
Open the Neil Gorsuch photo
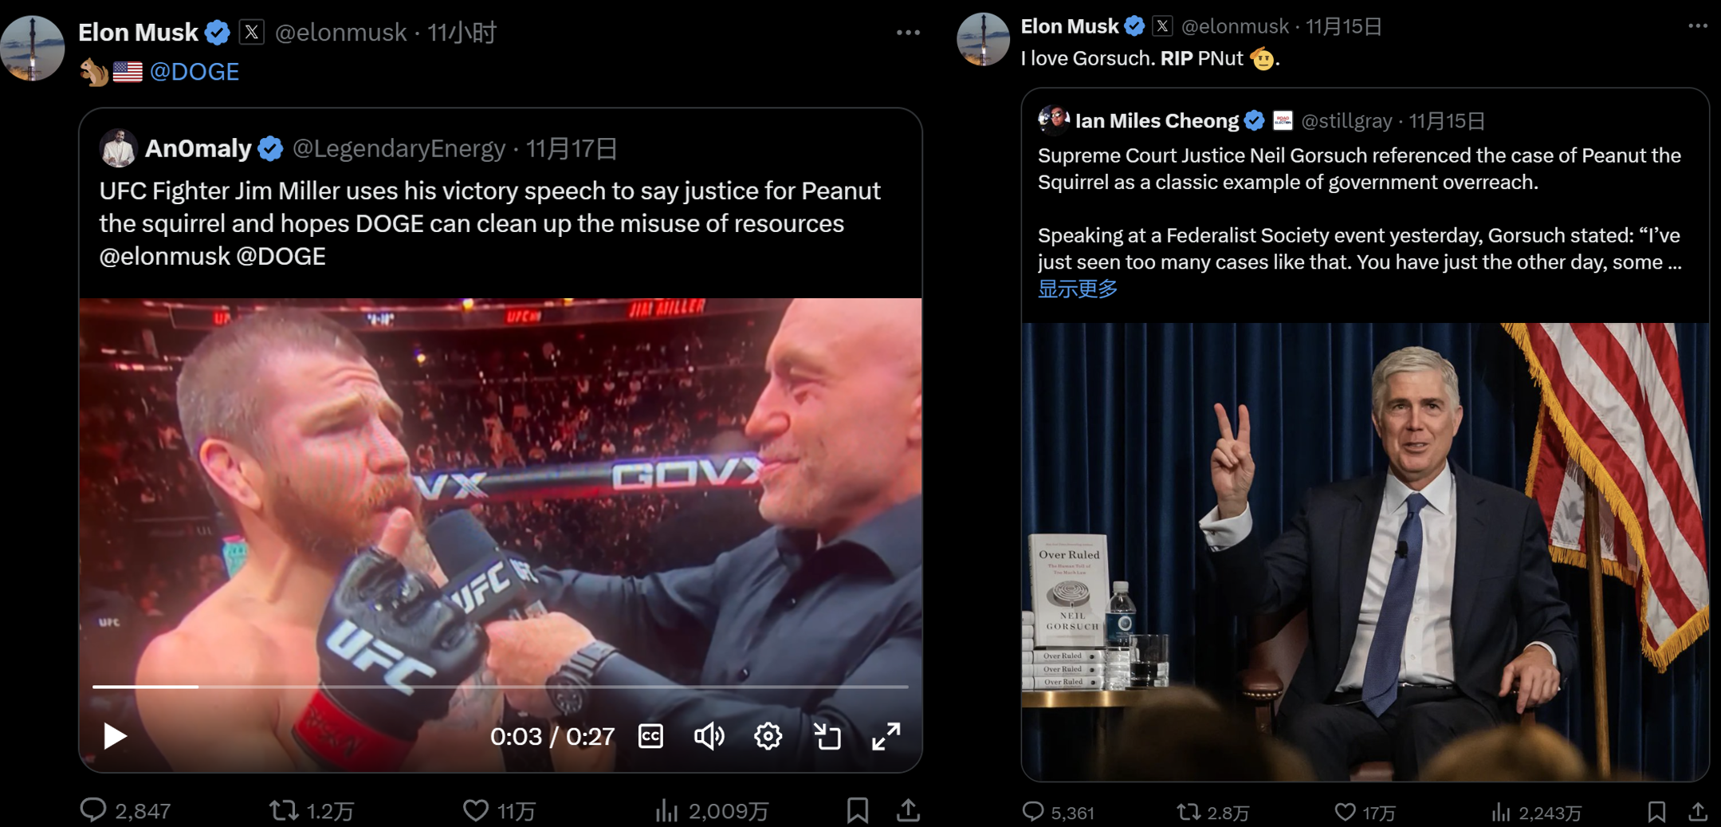(1365, 550)
